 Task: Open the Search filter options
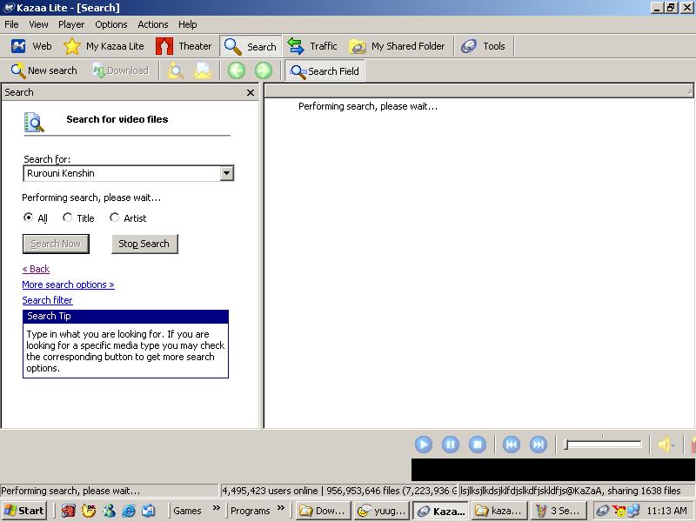[x=47, y=300]
